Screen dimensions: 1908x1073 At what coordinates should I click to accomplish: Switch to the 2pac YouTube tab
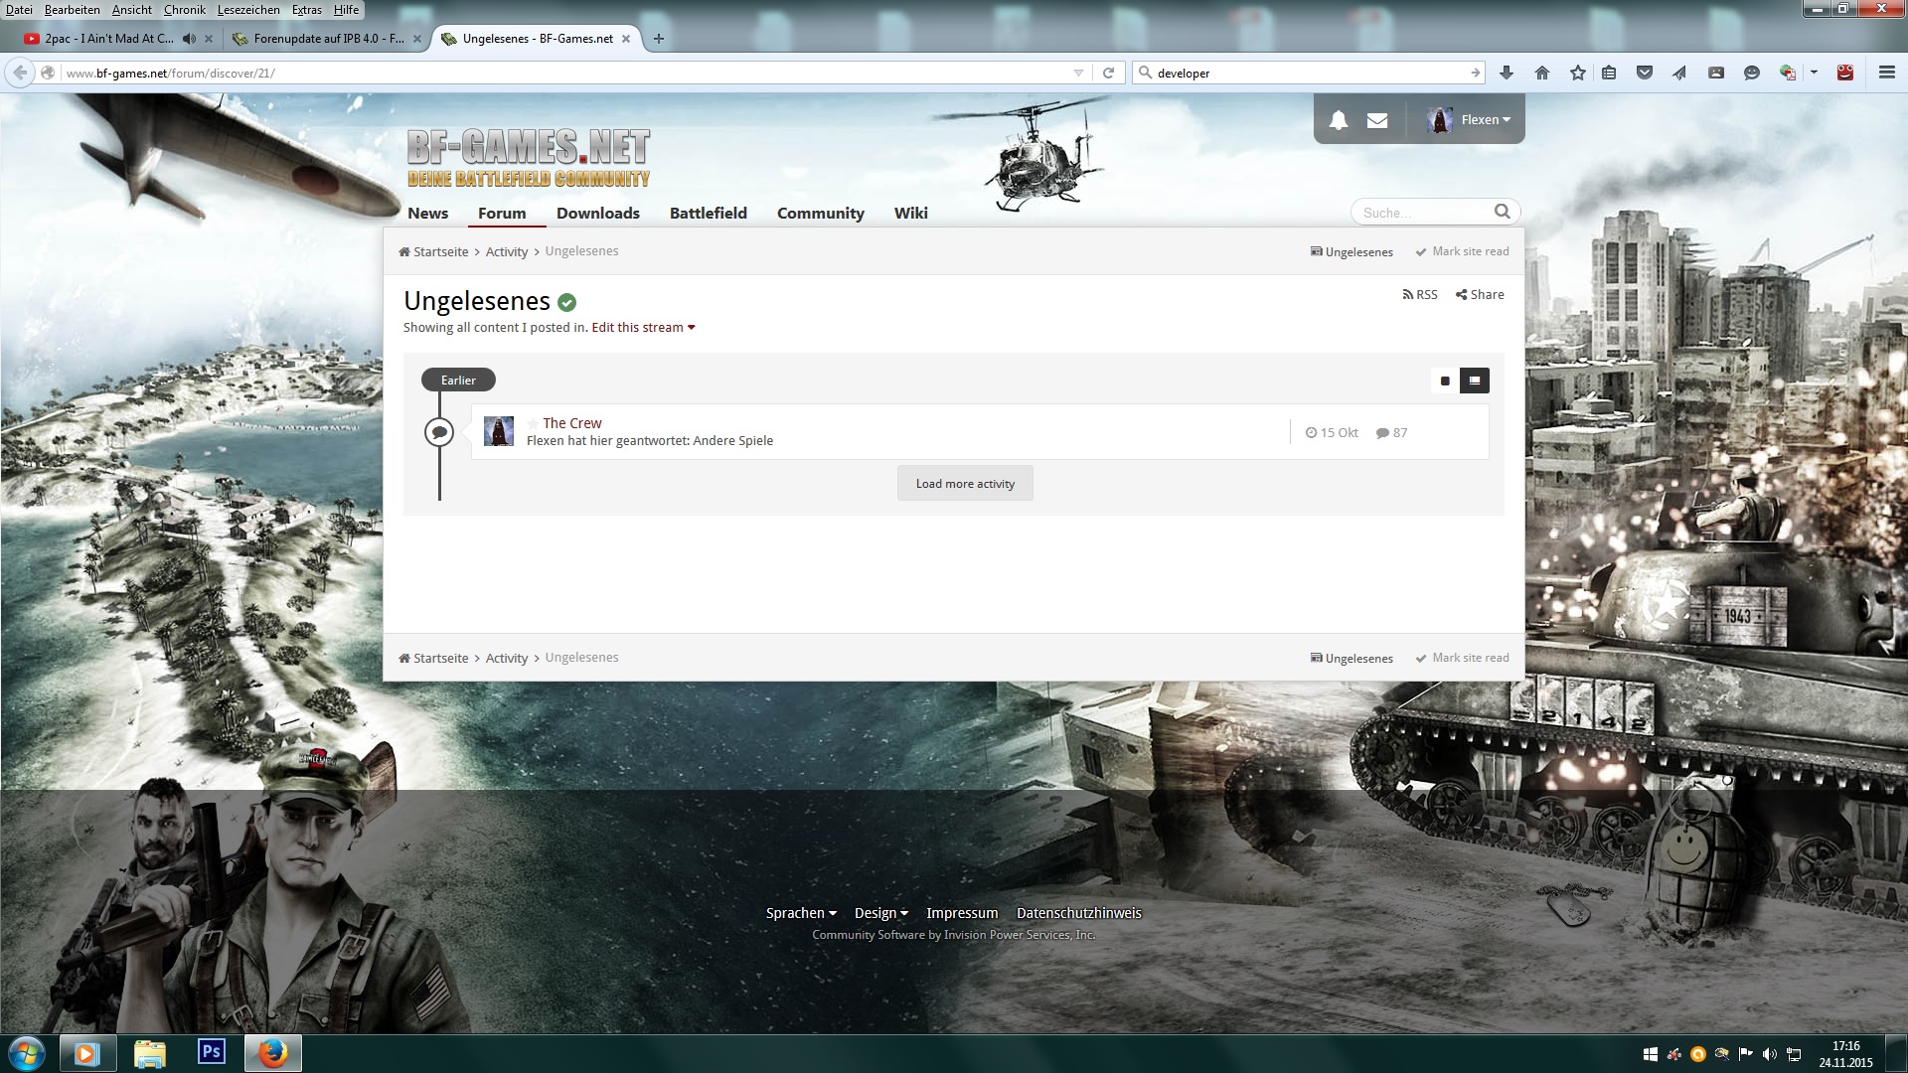[x=109, y=39]
